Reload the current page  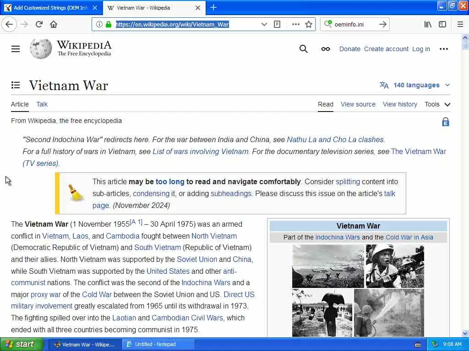point(39,24)
